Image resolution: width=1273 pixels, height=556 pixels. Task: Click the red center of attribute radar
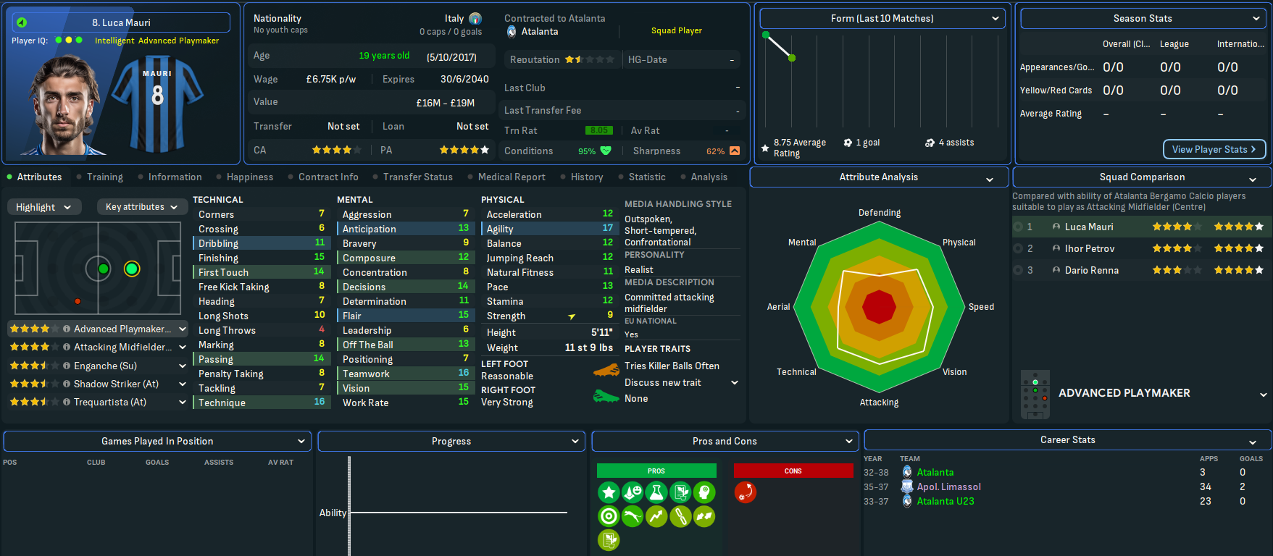[x=879, y=307]
